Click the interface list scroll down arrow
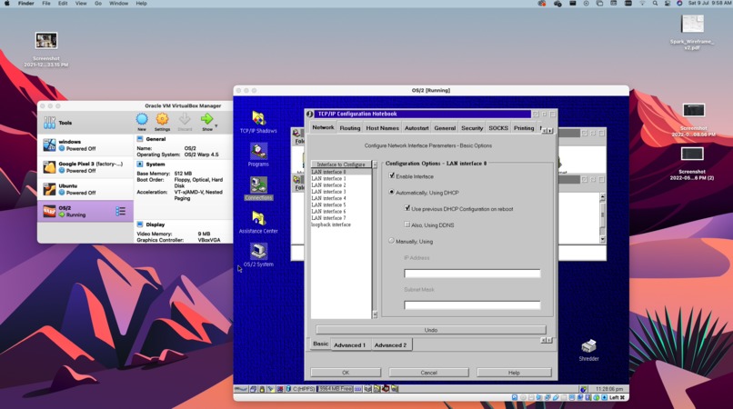The image size is (733, 409). point(375,314)
